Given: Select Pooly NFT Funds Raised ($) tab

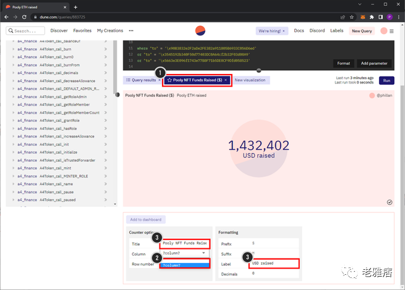Looking at the screenshot, I should [197, 80].
